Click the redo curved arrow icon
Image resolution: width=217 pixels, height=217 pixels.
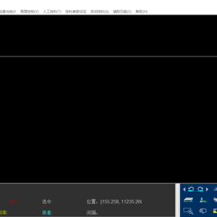pyautogui.click(x=200, y=189)
